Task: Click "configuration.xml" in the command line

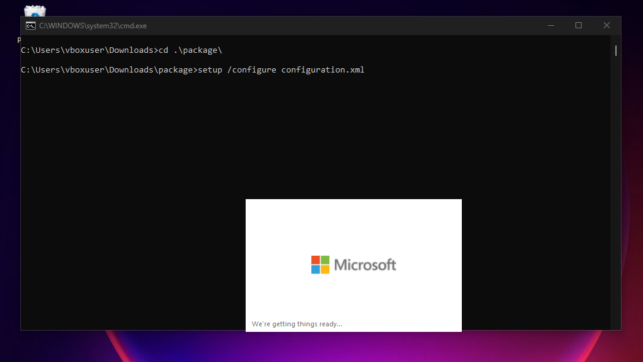Action: tap(323, 70)
